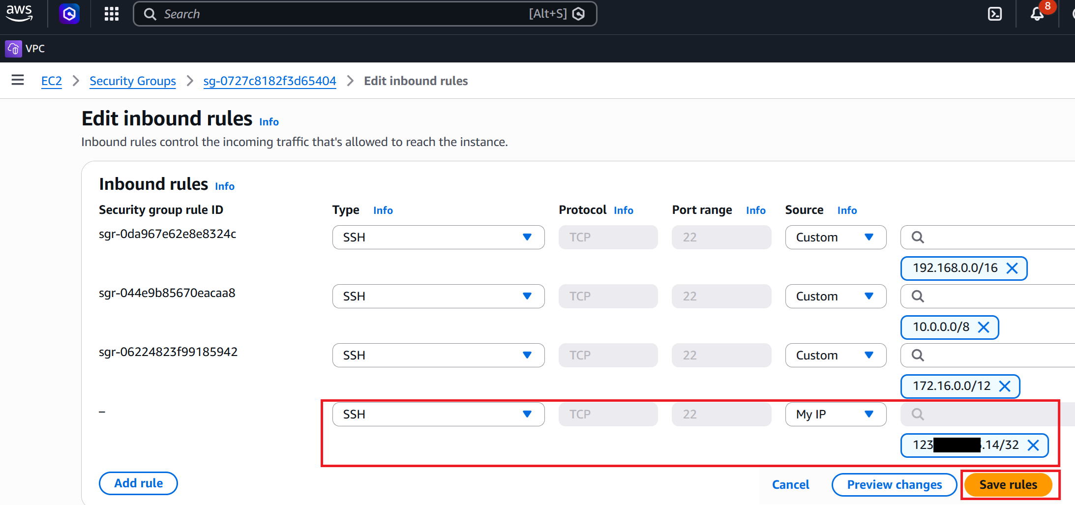Toggle the hamburger side navigation menu
1075x505 pixels.
(x=18, y=80)
